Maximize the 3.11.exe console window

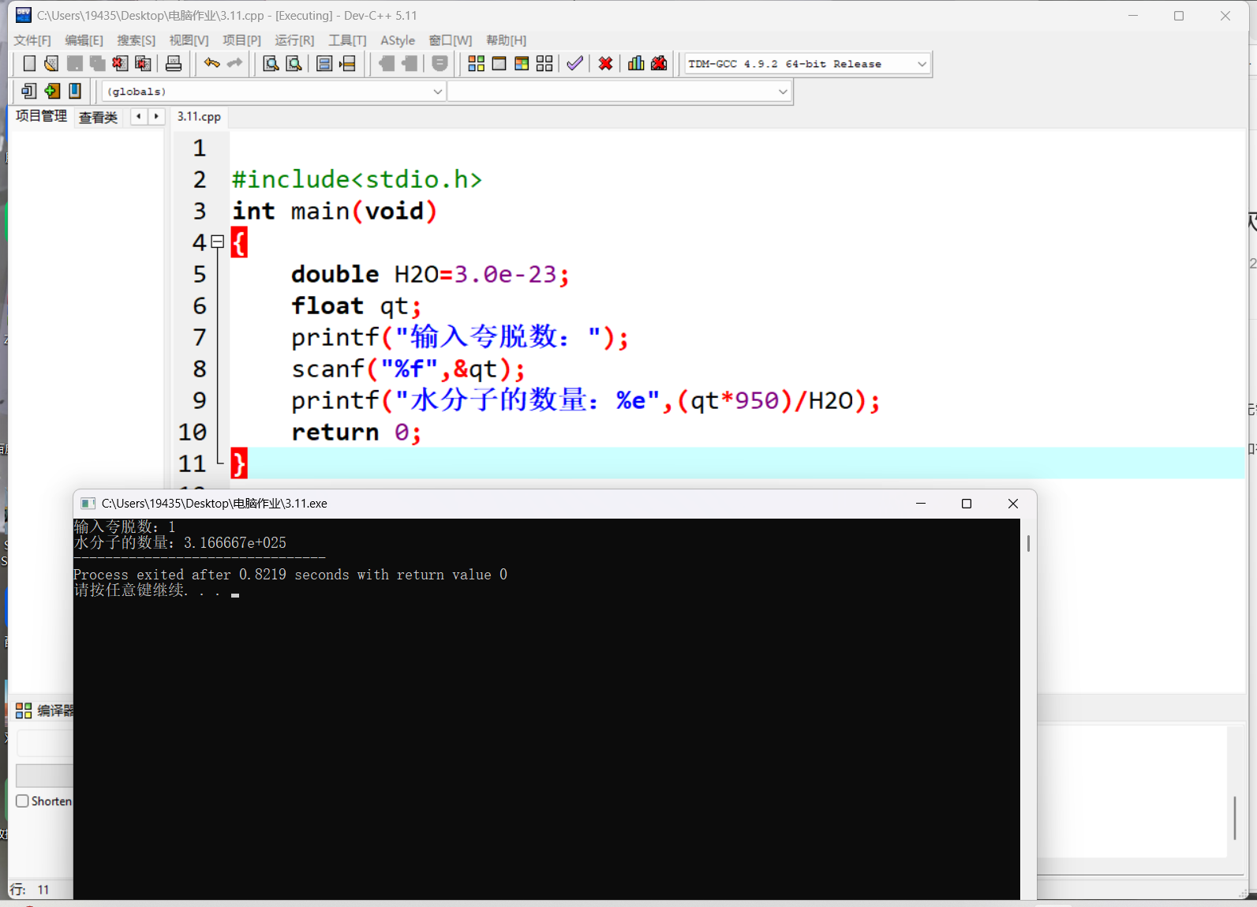967,504
